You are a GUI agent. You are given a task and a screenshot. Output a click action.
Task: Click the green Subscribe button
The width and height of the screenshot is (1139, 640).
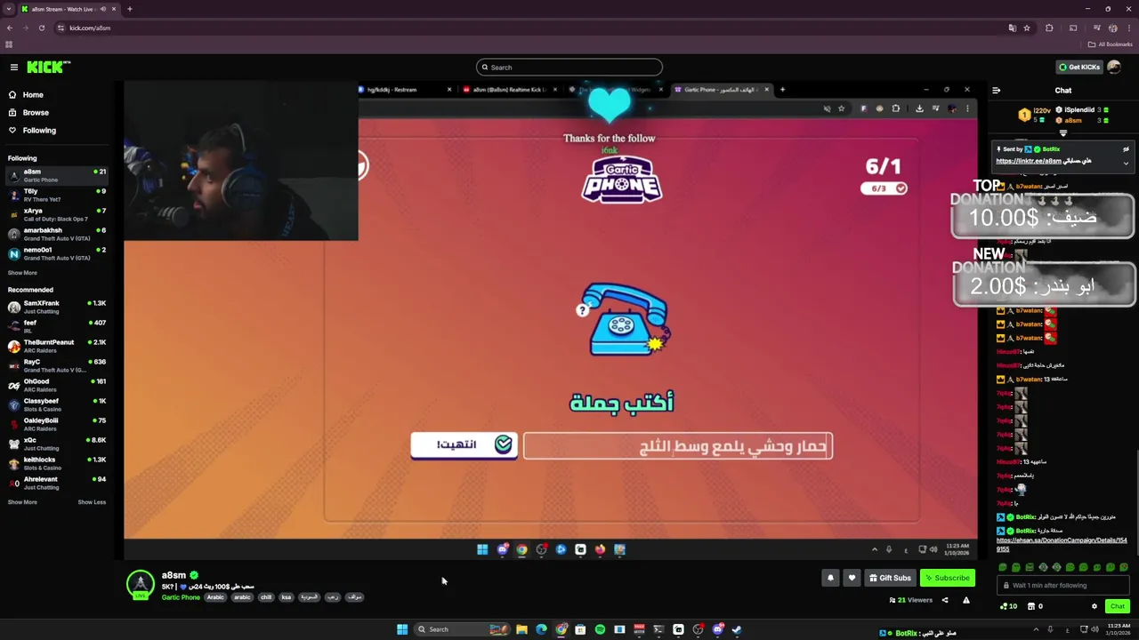948,578
